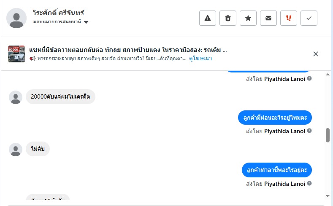Viewport: 333px width, 206px height.
Task: Click info icon beside ลูกค้าทำอาชีพอะไรอยู่คะ sender
Action: [x=309, y=184]
